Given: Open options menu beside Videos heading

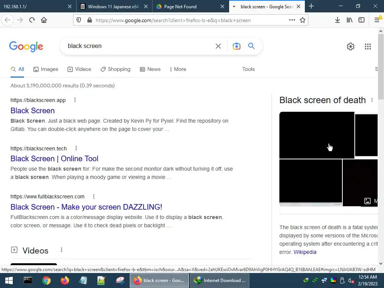Looking at the screenshot, I should point(61,250).
